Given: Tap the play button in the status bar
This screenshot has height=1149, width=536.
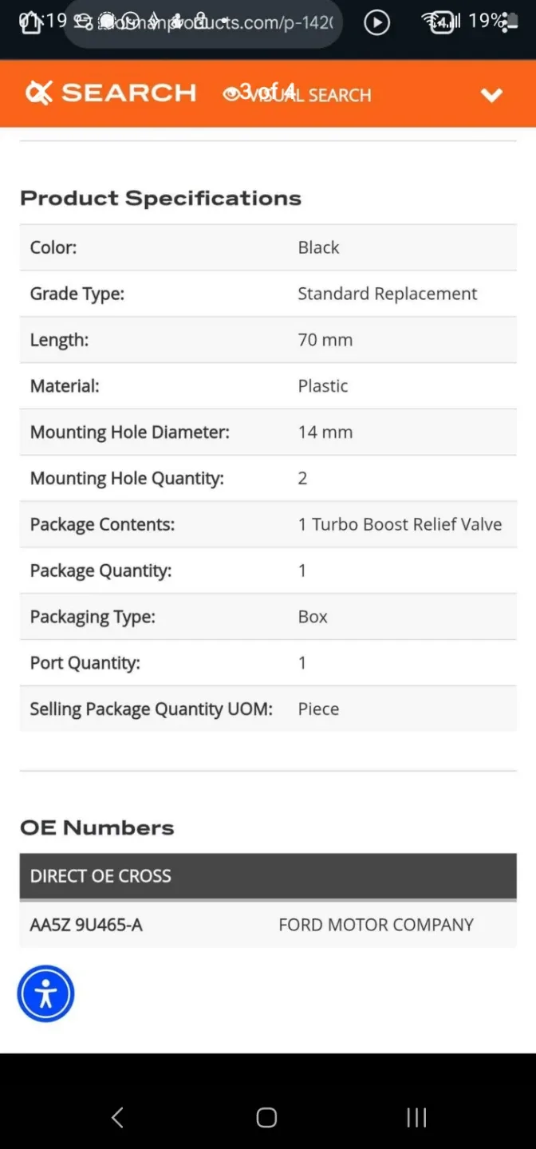Looking at the screenshot, I should 376,22.
